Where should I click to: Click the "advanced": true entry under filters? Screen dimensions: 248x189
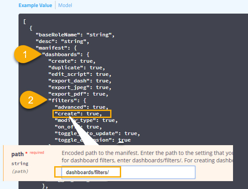pos(81,107)
